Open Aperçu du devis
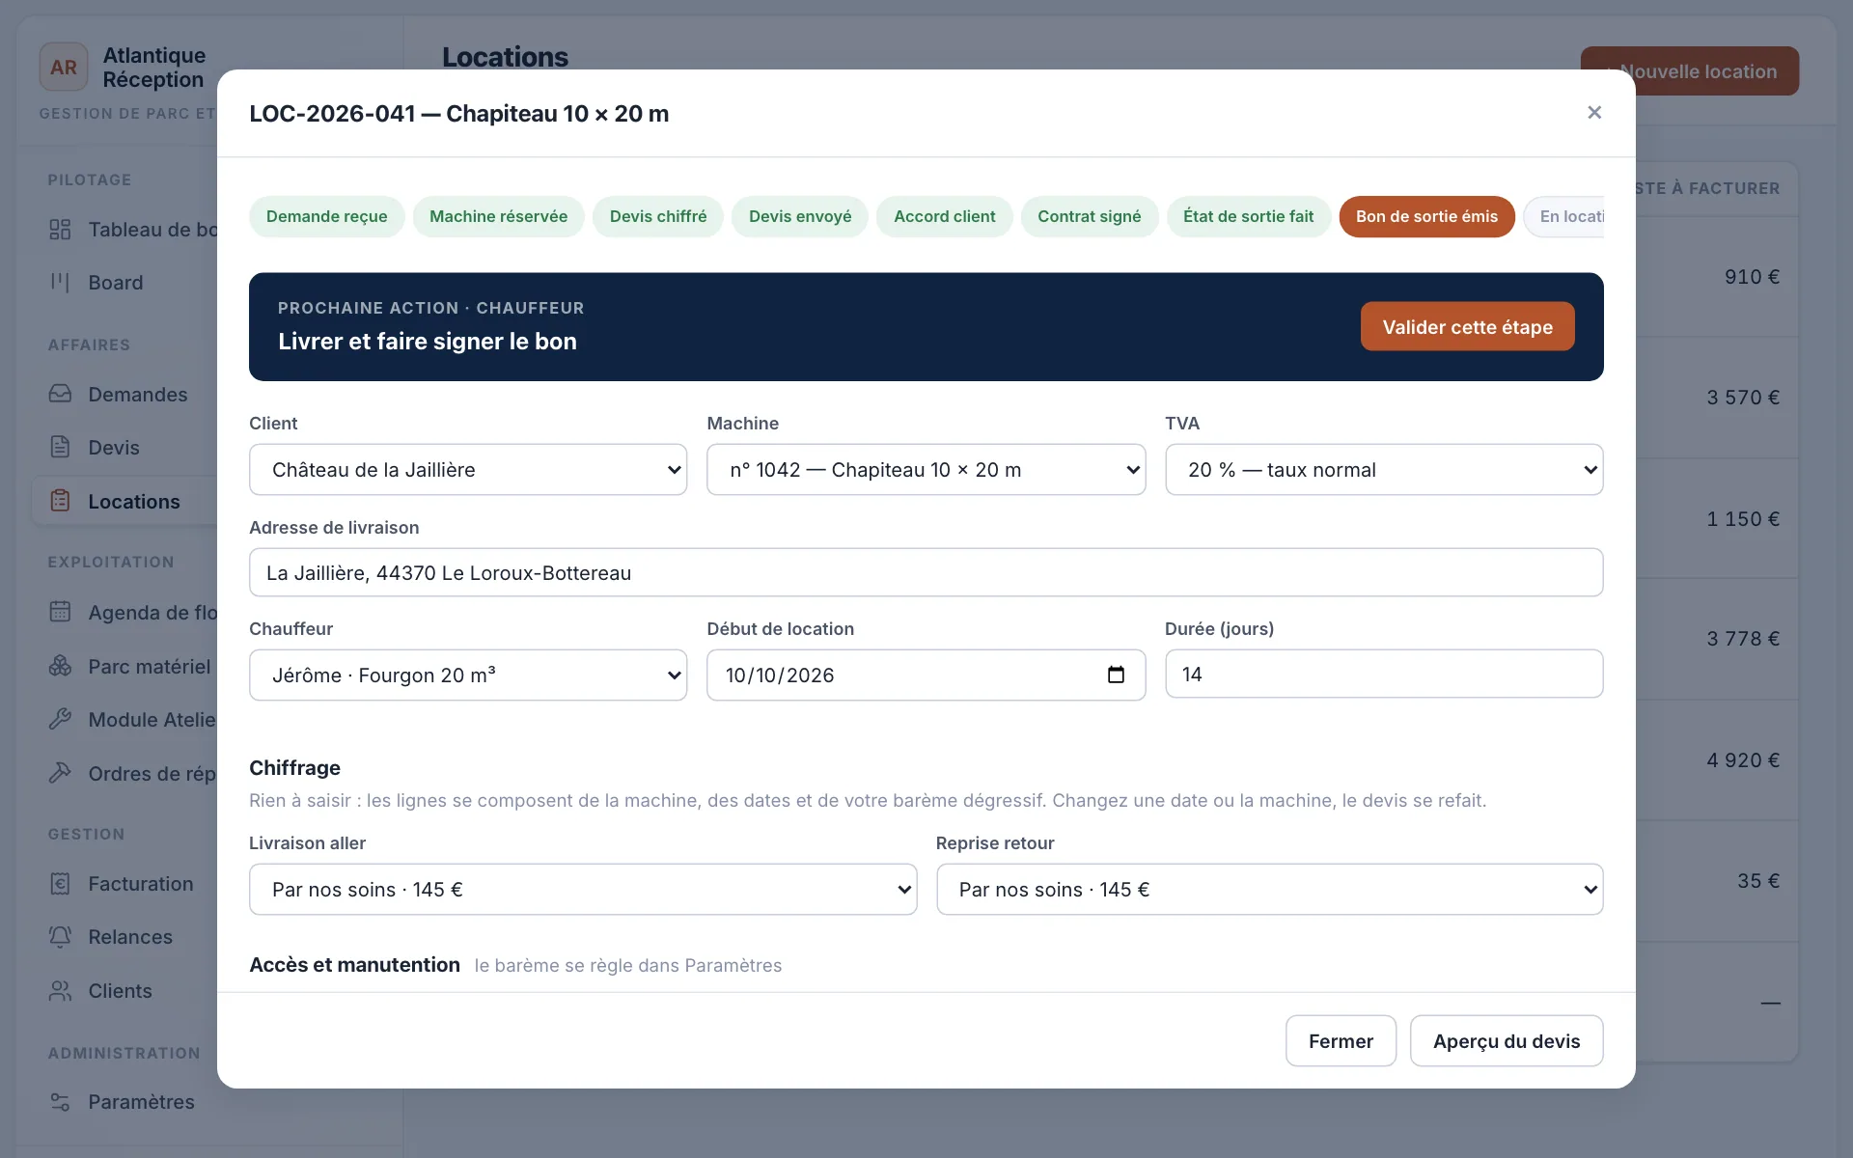The image size is (1853, 1158). tap(1507, 1041)
